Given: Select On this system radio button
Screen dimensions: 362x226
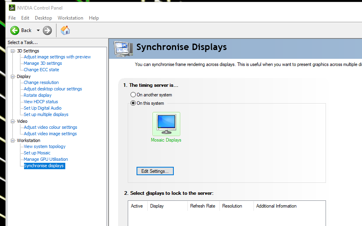Looking at the screenshot, I should point(133,103).
